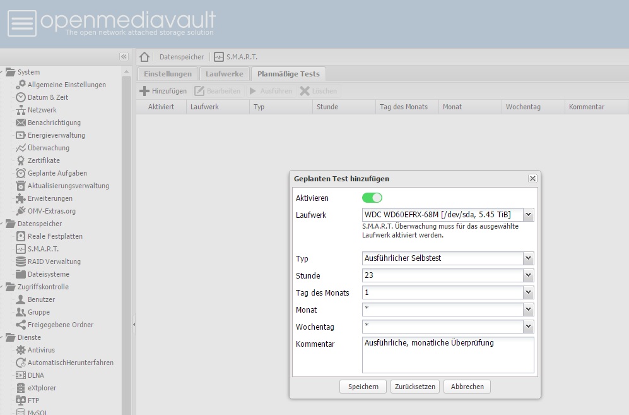Select the Planmäßige Tests tab
Image resolution: width=629 pixels, height=415 pixels.
pos(288,74)
